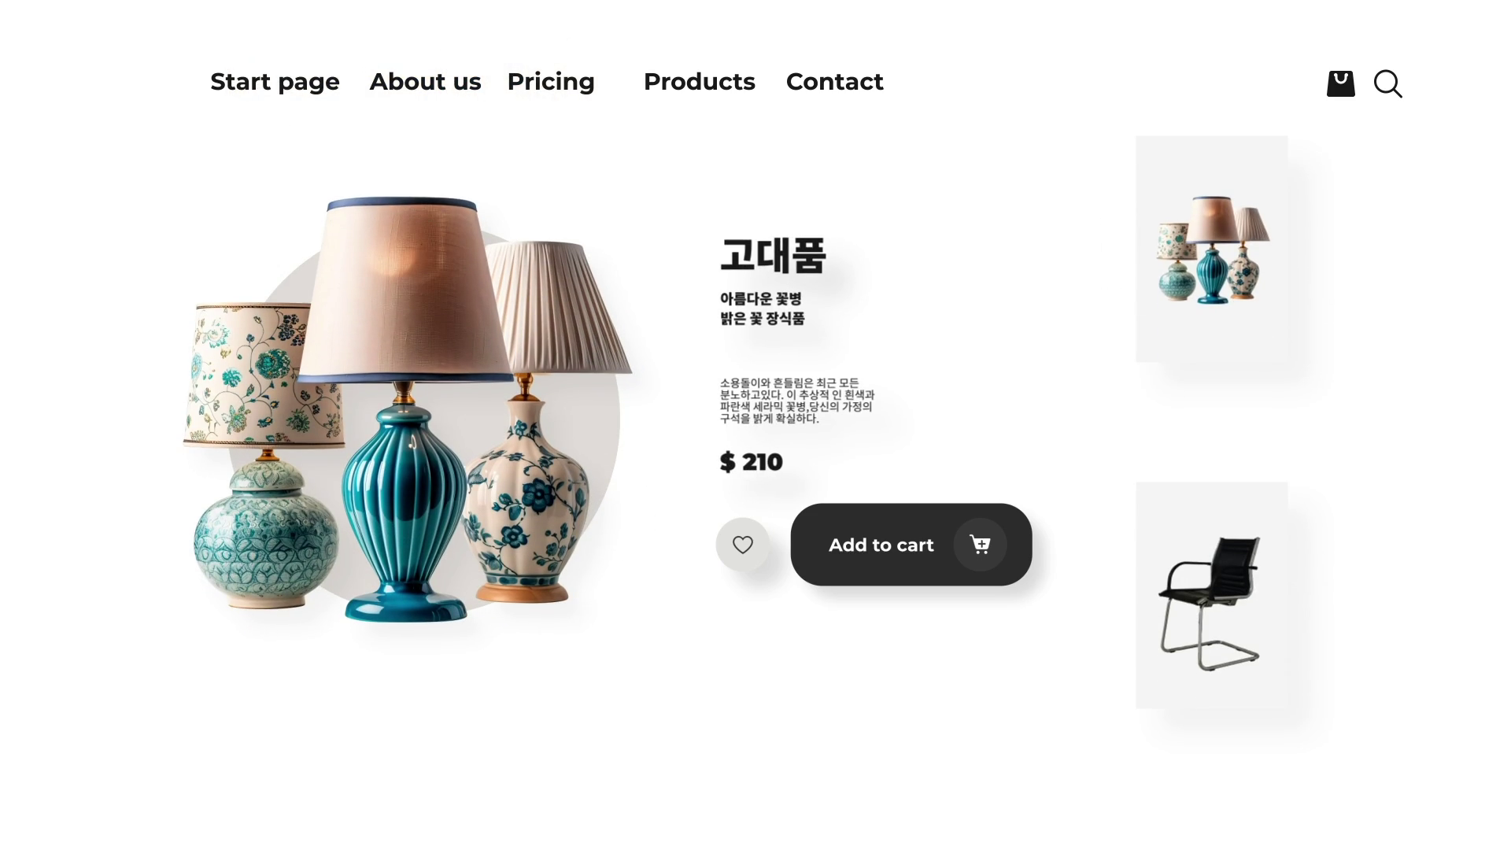Click the floral shade lamp on left
Viewport: 1511px width, 850px height.
264,455
